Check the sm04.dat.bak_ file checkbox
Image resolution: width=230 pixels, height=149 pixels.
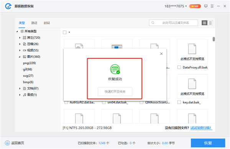pyautogui.click(x=104, y=102)
